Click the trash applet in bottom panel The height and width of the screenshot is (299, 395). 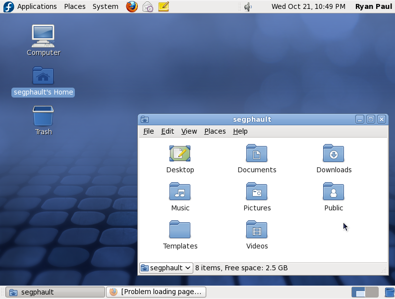tap(390, 293)
